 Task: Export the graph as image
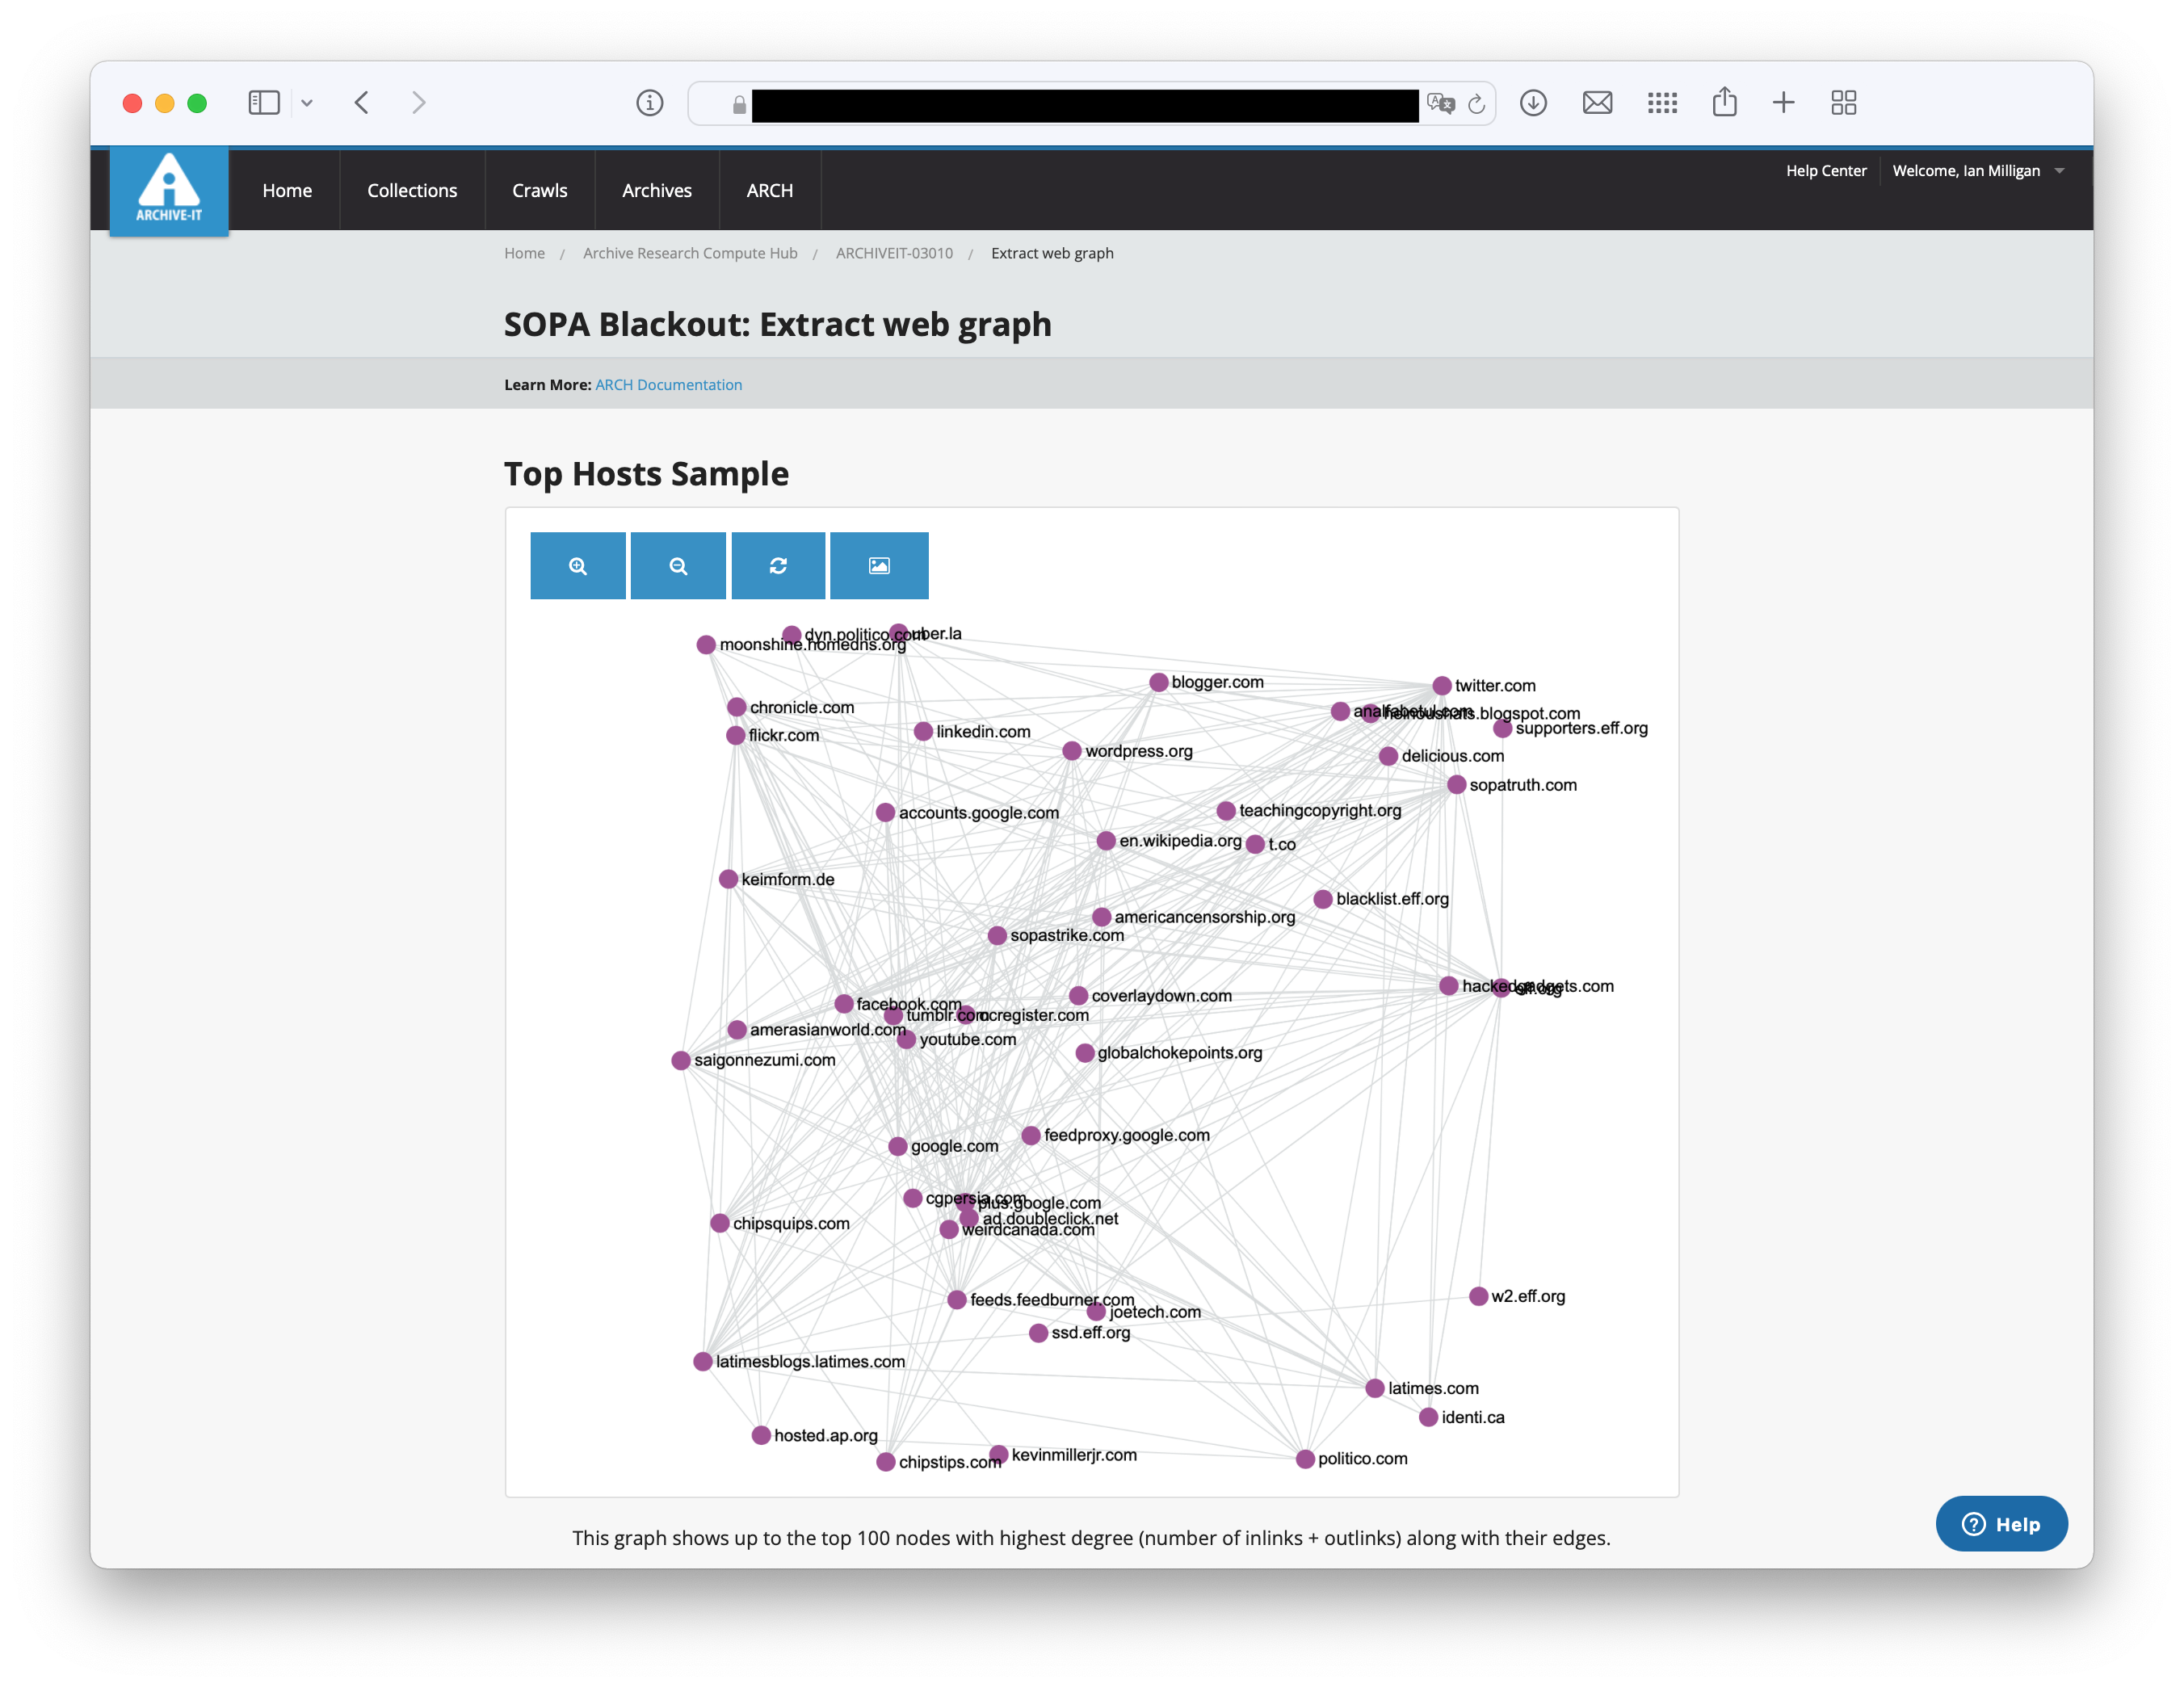879,566
